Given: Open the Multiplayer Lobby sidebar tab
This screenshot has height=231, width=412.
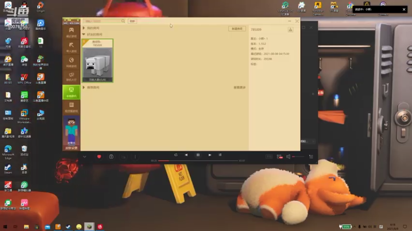Looking at the screenshot, I should click(x=71, y=77).
